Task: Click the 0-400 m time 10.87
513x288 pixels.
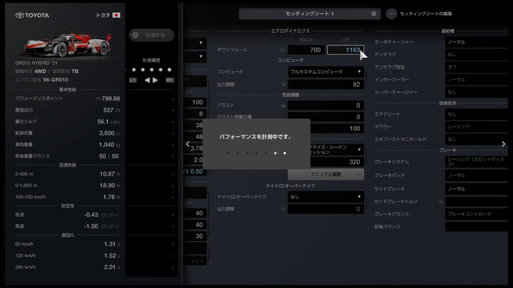Action: 107,174
